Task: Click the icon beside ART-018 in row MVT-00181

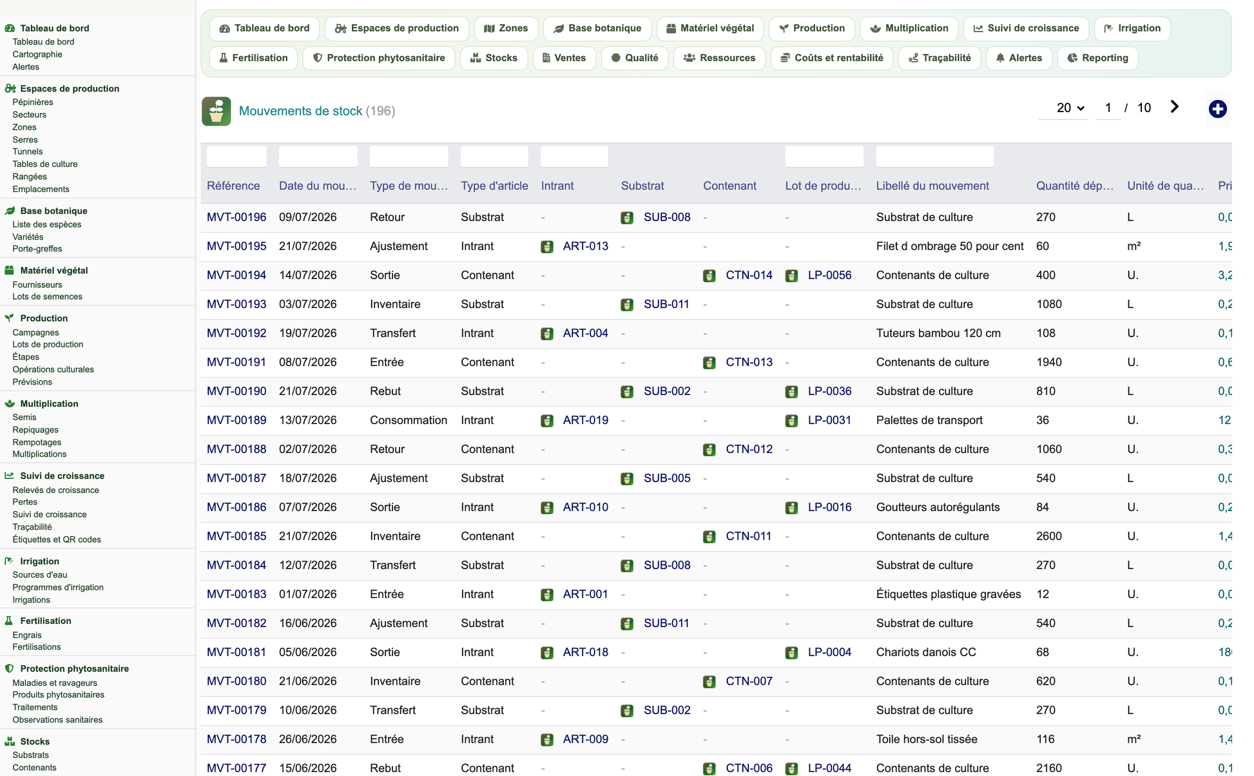Action: pyautogui.click(x=547, y=653)
